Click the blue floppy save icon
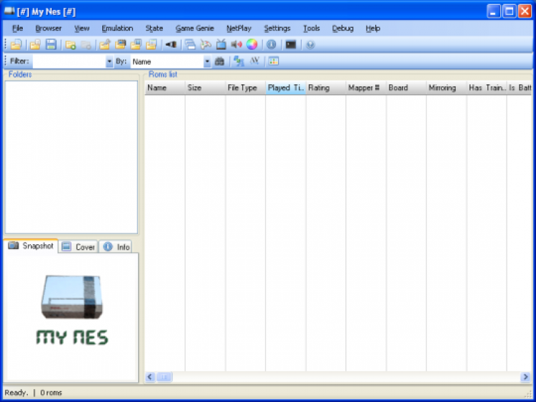The image size is (536, 402). click(51, 44)
